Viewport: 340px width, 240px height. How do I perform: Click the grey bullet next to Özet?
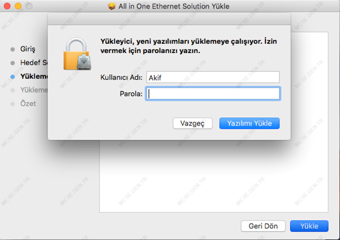point(12,104)
